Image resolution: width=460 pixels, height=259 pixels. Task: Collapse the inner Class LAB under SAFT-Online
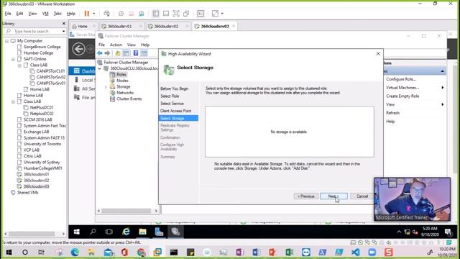coord(19,65)
